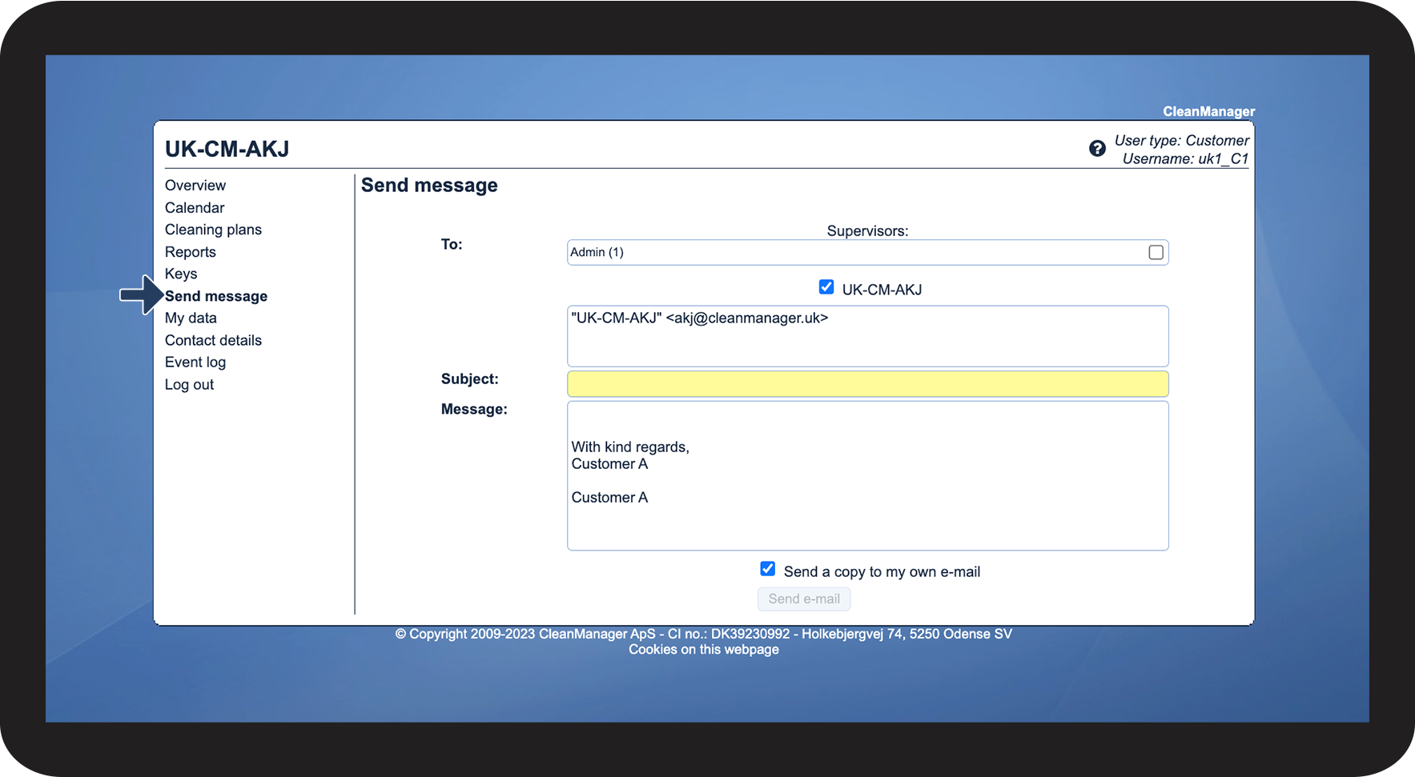Image resolution: width=1415 pixels, height=777 pixels.
Task: Click the Subject: label
Action: click(x=469, y=378)
